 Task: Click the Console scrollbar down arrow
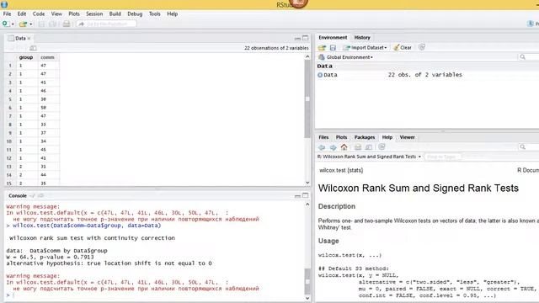click(x=307, y=298)
